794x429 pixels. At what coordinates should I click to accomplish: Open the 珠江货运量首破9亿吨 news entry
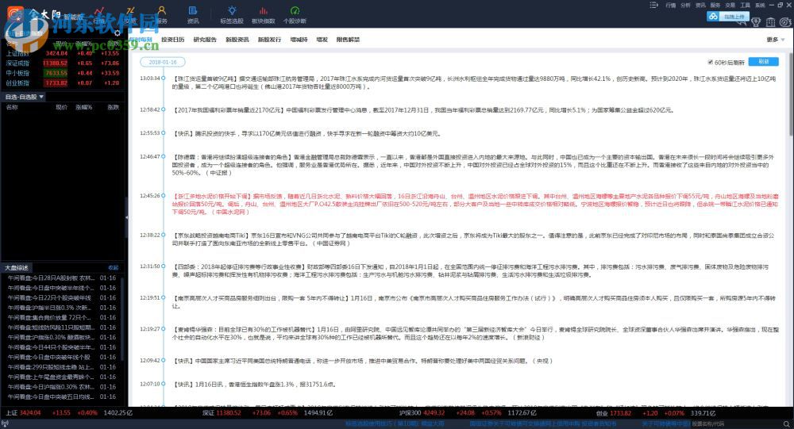(473, 82)
